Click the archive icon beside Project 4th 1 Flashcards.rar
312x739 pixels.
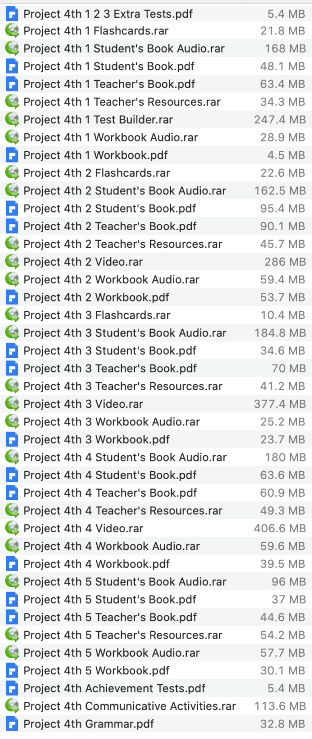[11, 31]
